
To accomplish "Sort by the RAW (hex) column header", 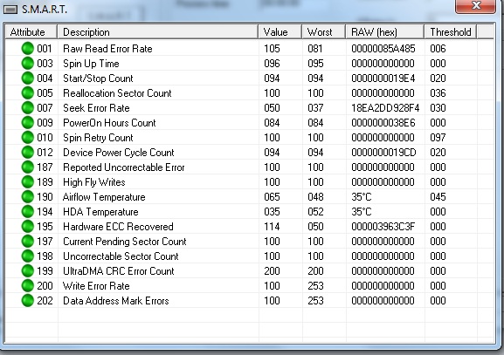I will click(384, 32).
